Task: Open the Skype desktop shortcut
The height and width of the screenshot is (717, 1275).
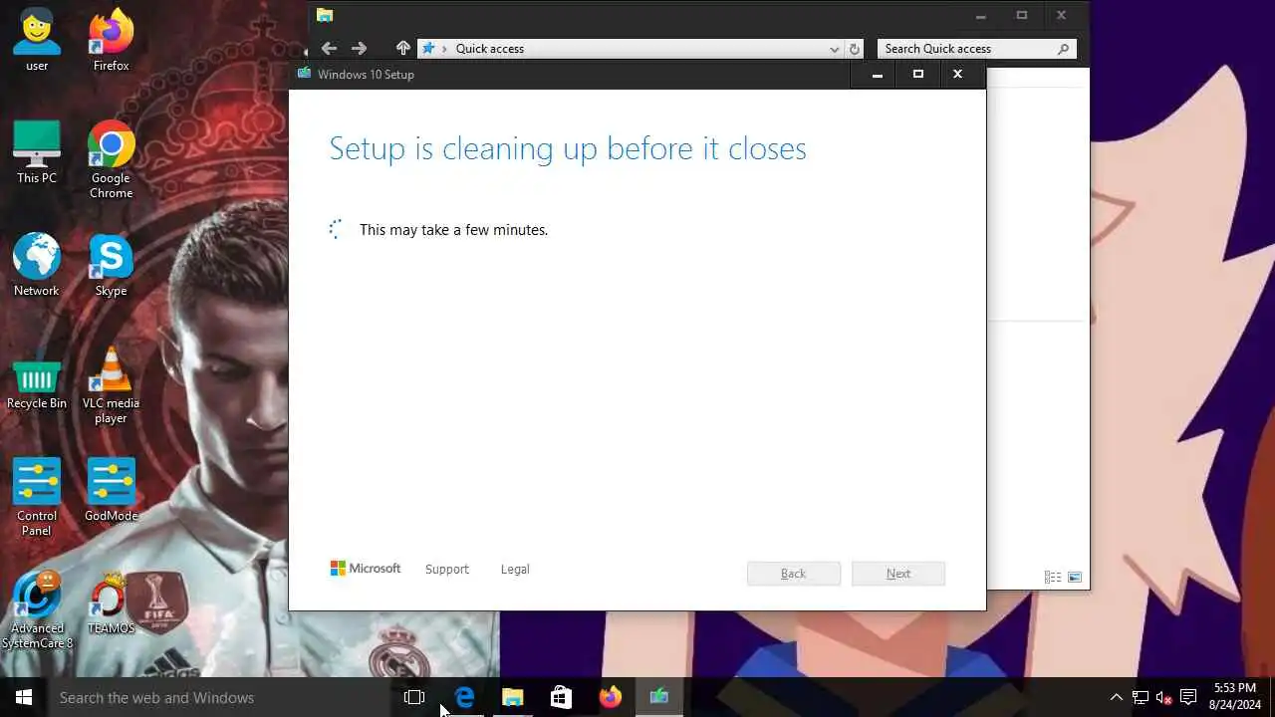Action: coord(111,265)
